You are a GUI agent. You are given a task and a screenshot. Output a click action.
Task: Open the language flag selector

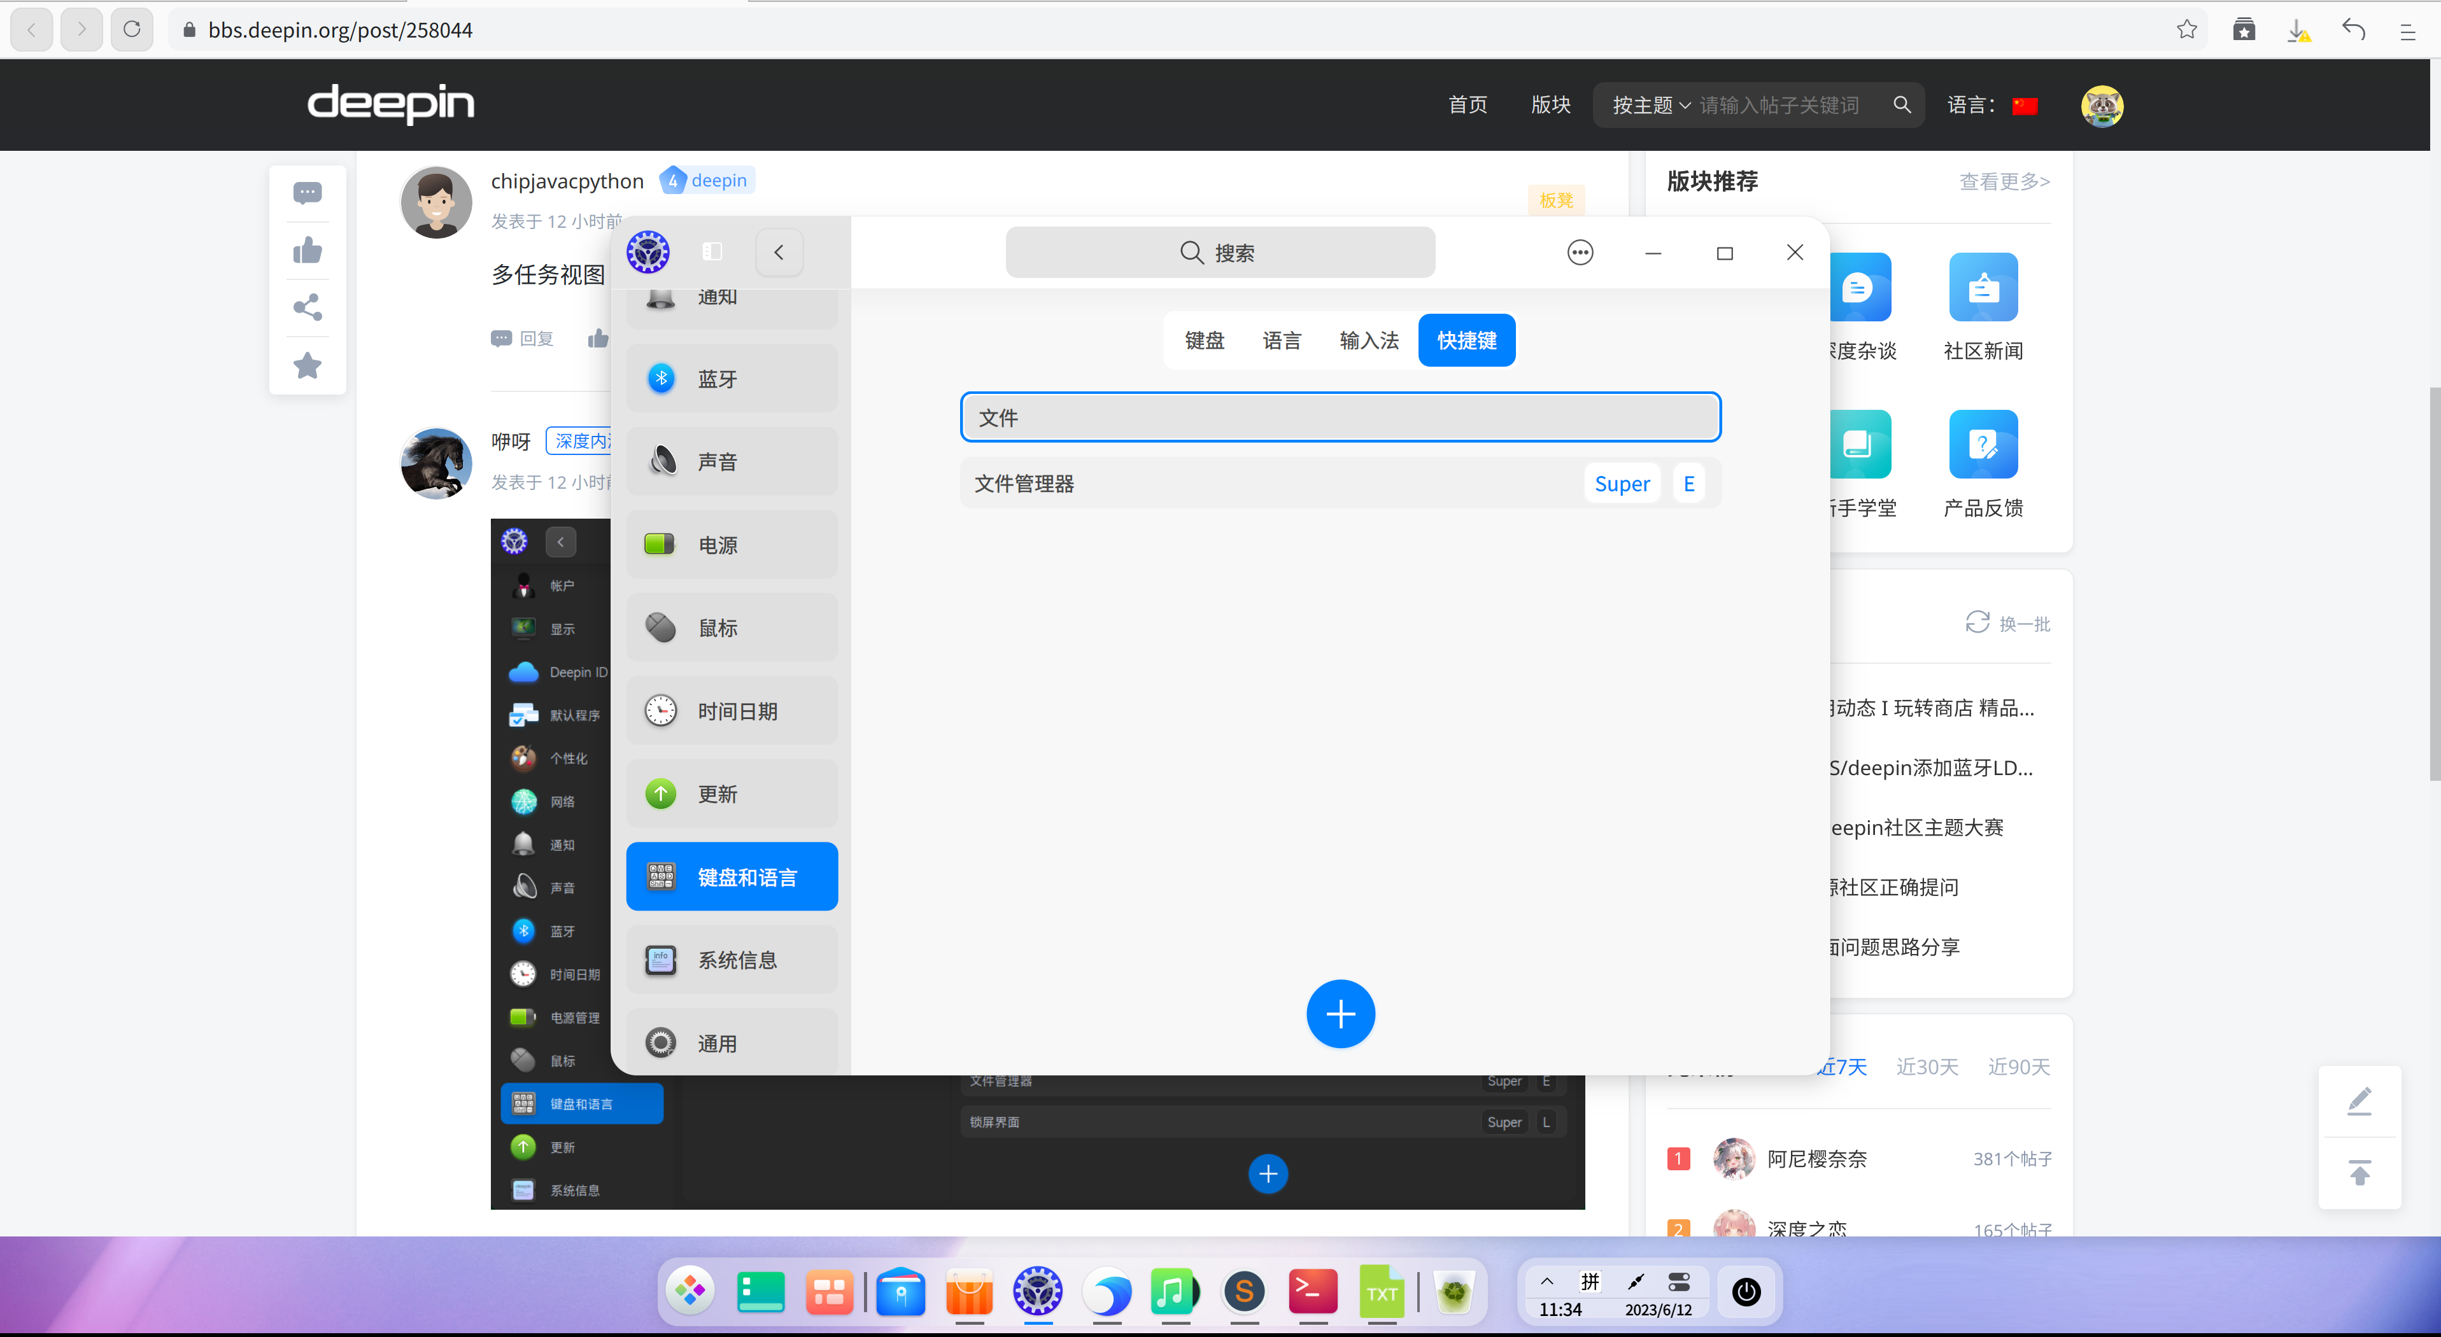(2024, 105)
